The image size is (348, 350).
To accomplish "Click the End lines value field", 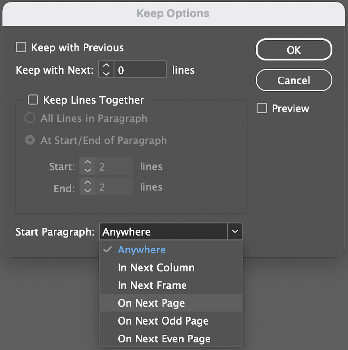I will point(114,187).
